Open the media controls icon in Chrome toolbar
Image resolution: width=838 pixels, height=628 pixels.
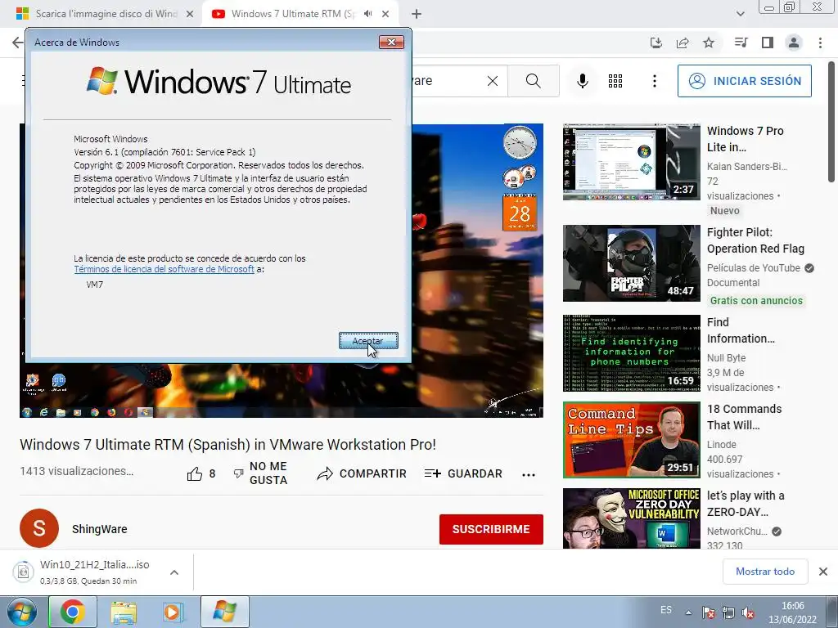click(741, 43)
